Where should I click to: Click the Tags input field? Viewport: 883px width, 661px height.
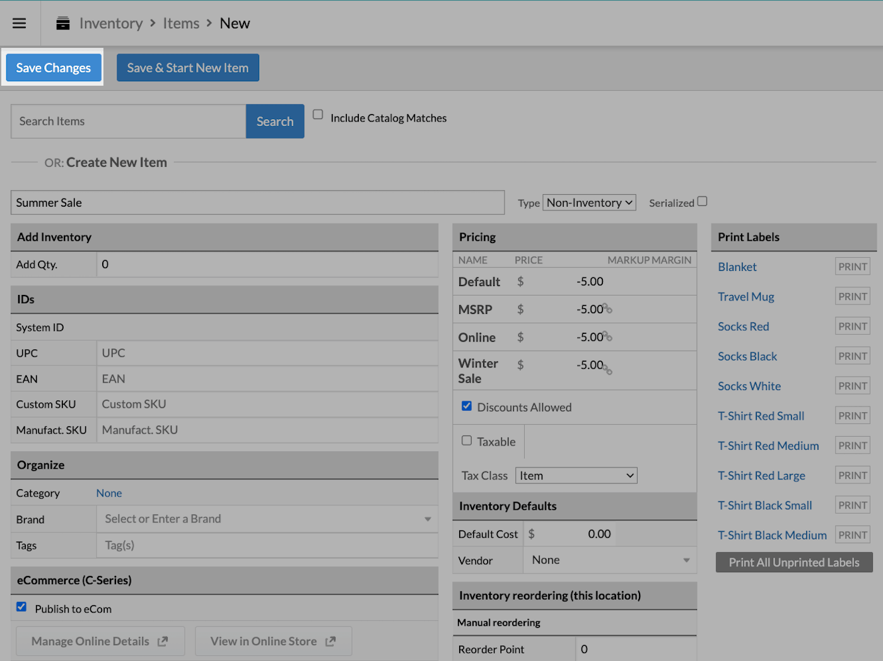click(267, 545)
